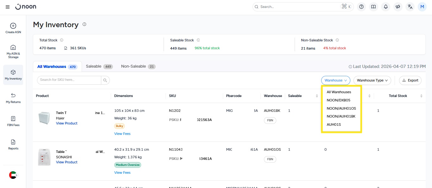432x188 pixels.
Task: Click the SKU search magnifier button
Action: [105, 80]
